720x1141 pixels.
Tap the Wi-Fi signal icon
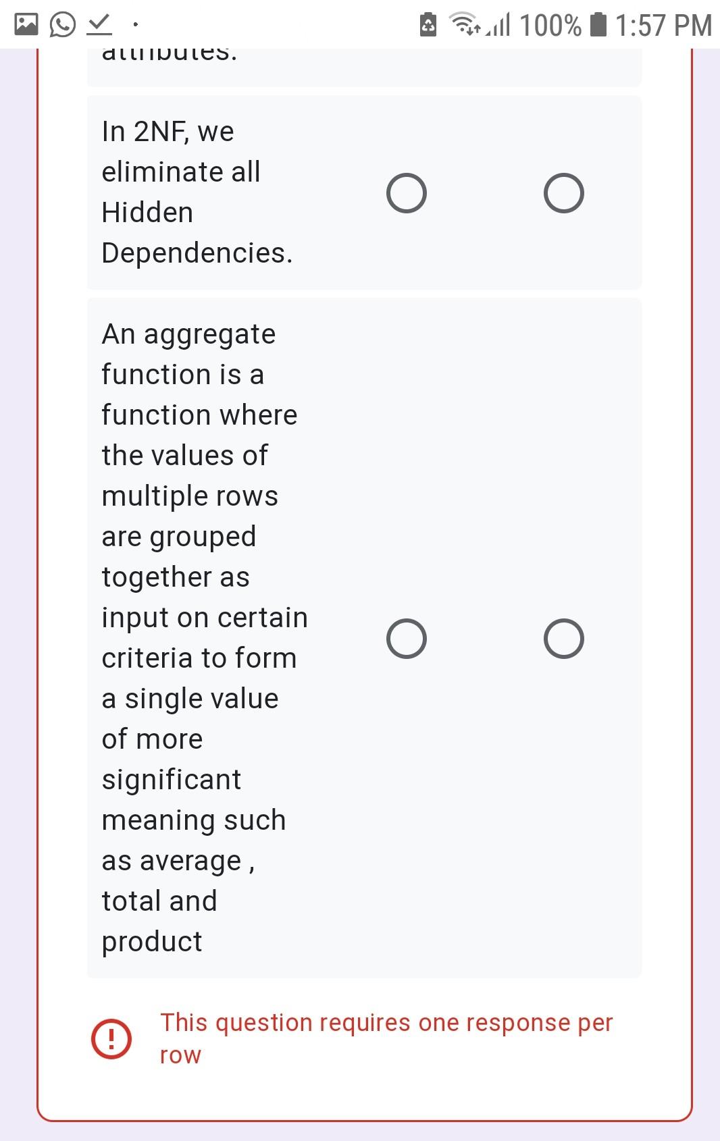pyautogui.click(x=465, y=25)
